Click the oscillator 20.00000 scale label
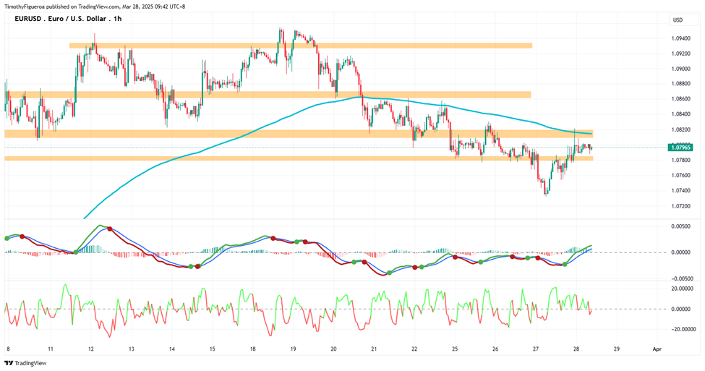Viewport: 705px width, 371px height. click(682, 289)
